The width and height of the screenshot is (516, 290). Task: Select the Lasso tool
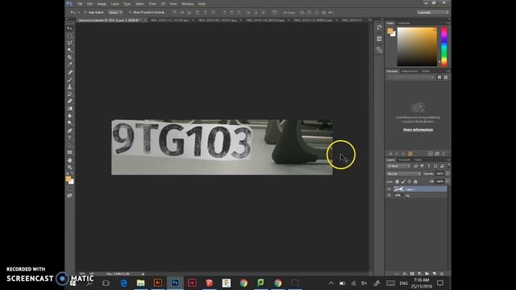[70, 43]
